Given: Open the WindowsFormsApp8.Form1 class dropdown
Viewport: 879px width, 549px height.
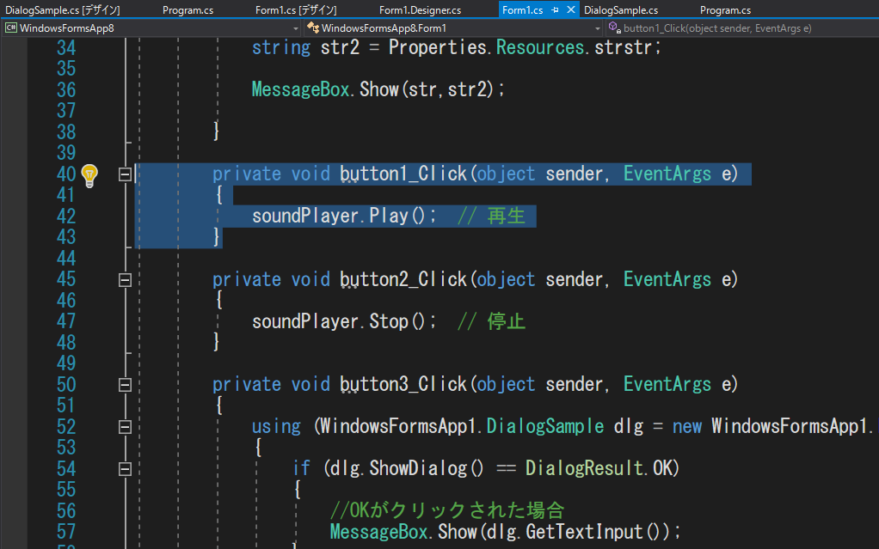Looking at the screenshot, I should (x=598, y=28).
